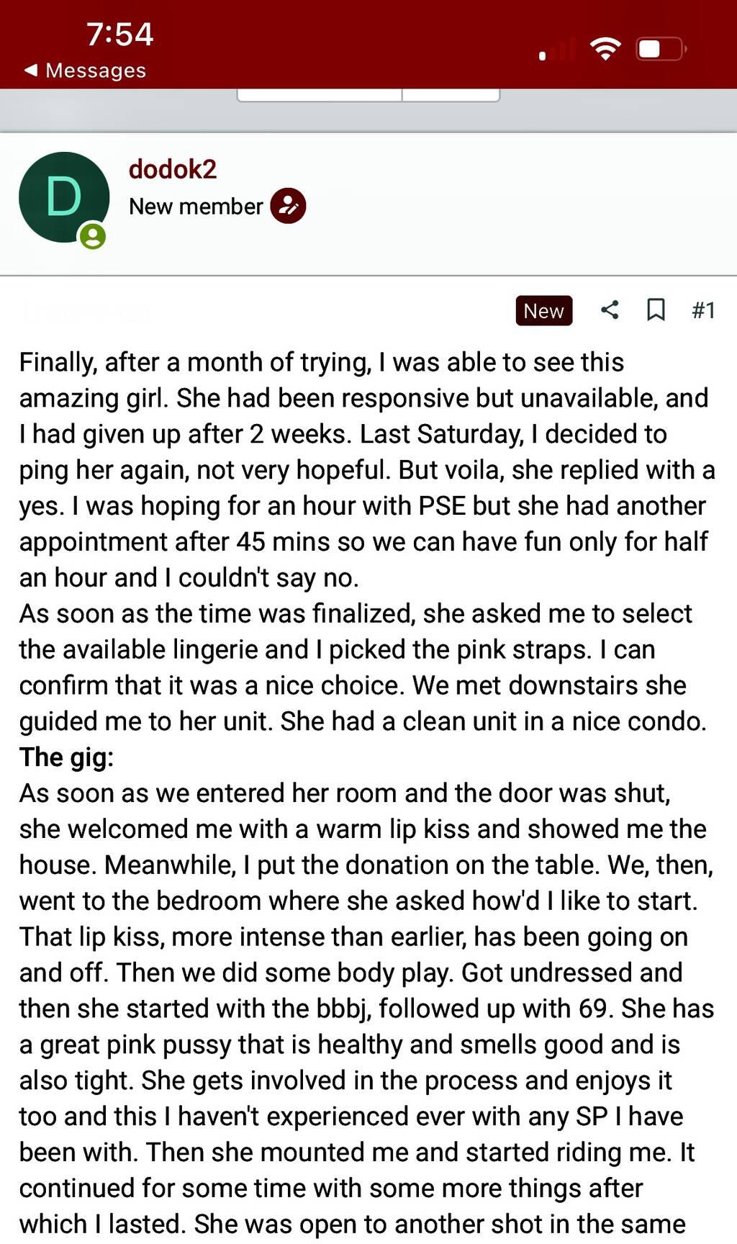737x1244 pixels.
Task: Tap the faded post timestamp
Action: point(85,311)
